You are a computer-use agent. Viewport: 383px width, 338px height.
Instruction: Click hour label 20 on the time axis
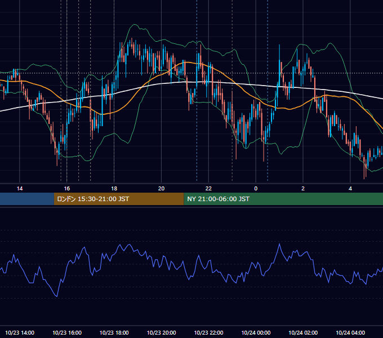(161, 189)
